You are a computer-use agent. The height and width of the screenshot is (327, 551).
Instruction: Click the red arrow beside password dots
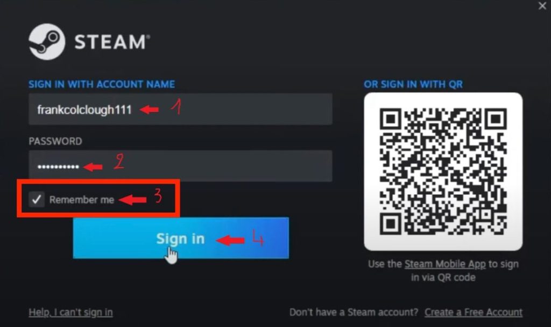click(93, 167)
